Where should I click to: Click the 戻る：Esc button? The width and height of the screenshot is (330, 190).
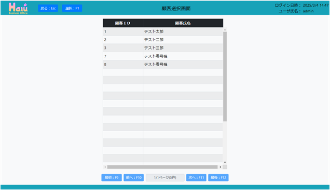pyautogui.click(x=48, y=8)
